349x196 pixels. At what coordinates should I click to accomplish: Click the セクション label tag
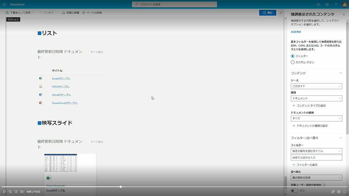point(13,19)
